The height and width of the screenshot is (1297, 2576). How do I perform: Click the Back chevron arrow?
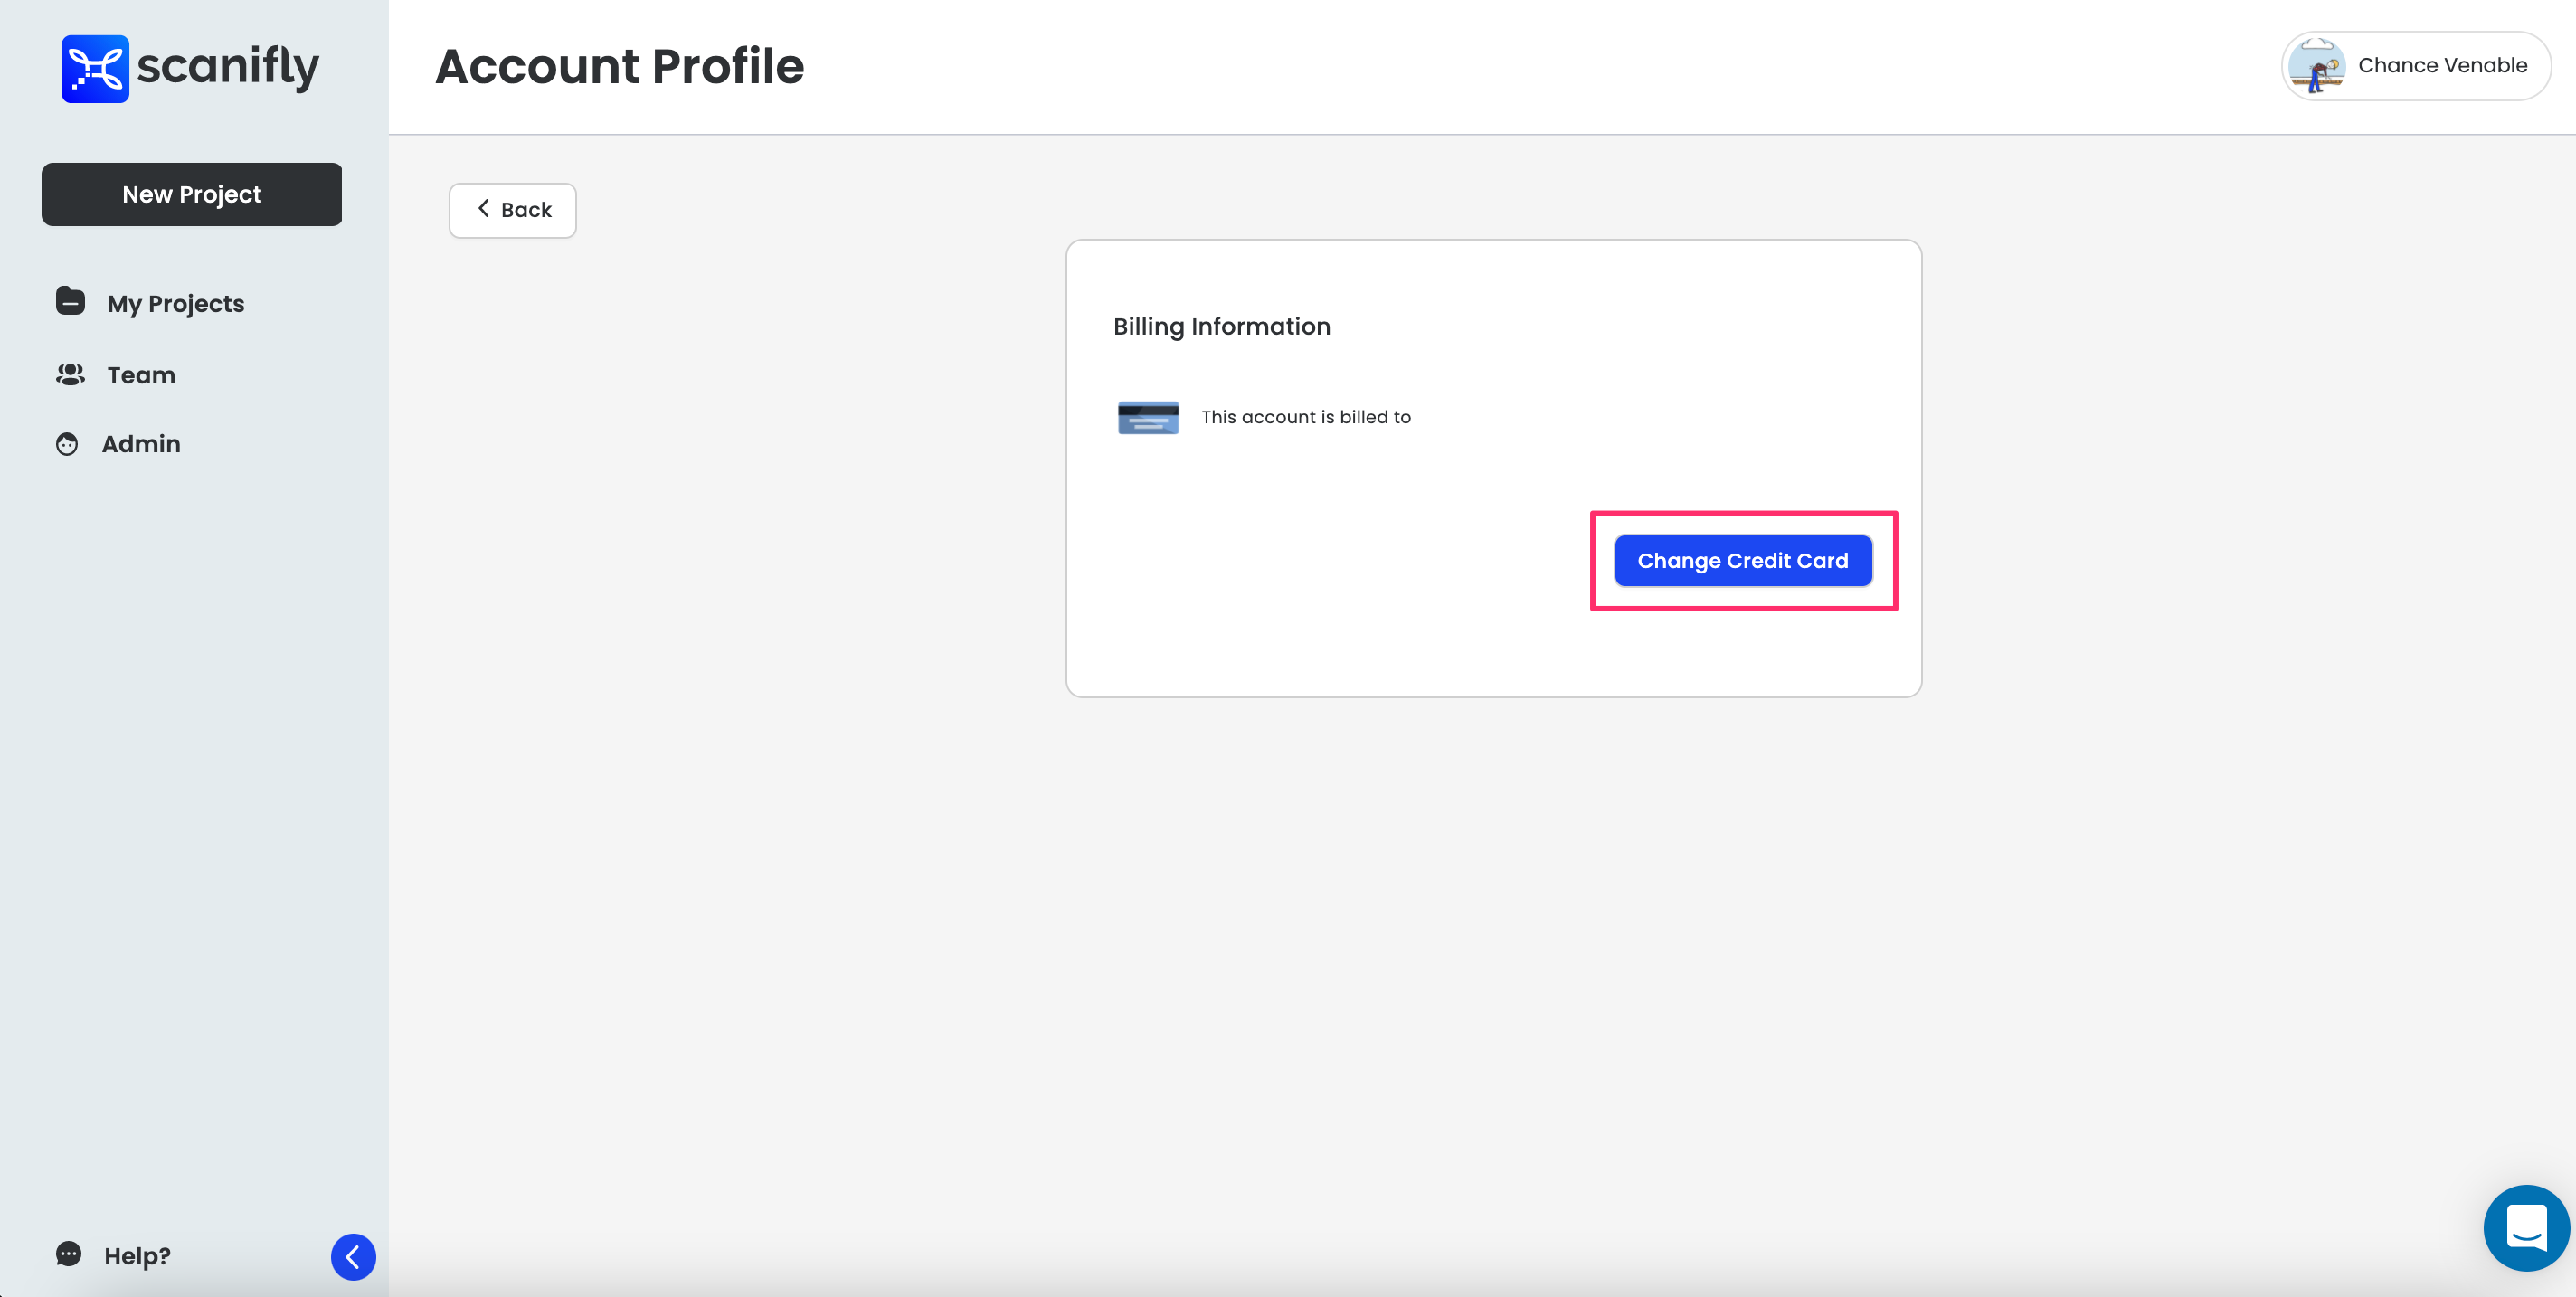click(x=483, y=209)
